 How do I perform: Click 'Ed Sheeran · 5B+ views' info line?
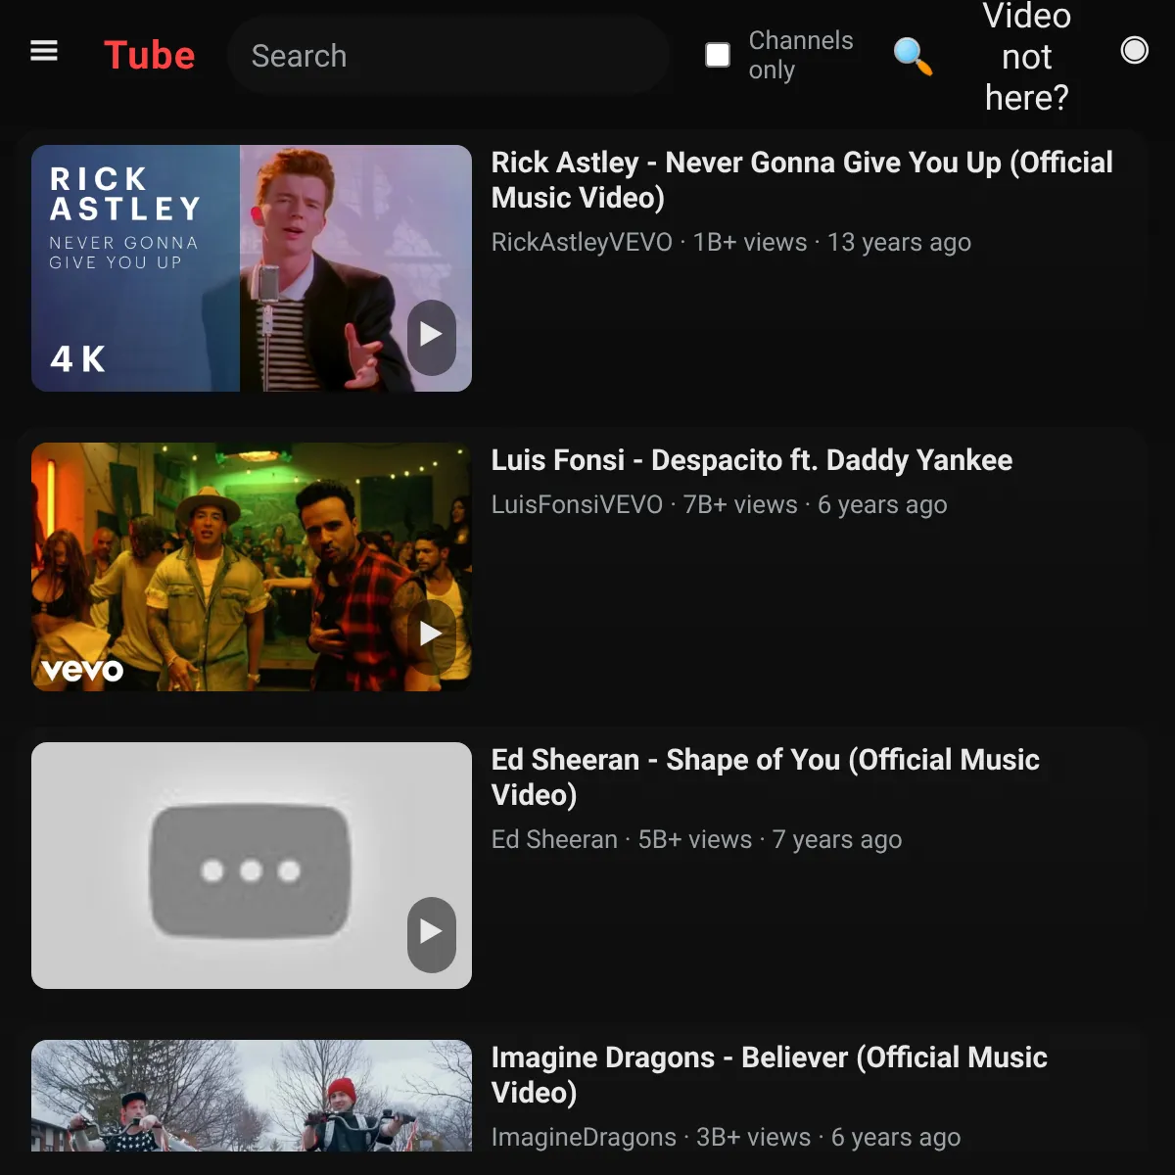click(x=697, y=839)
